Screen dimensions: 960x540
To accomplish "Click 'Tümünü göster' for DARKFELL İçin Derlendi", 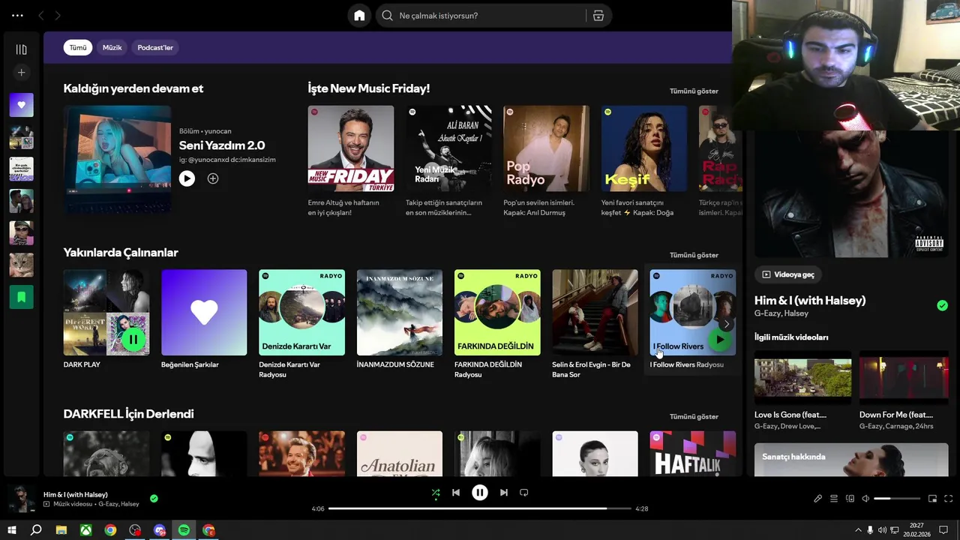I will coord(694,416).
